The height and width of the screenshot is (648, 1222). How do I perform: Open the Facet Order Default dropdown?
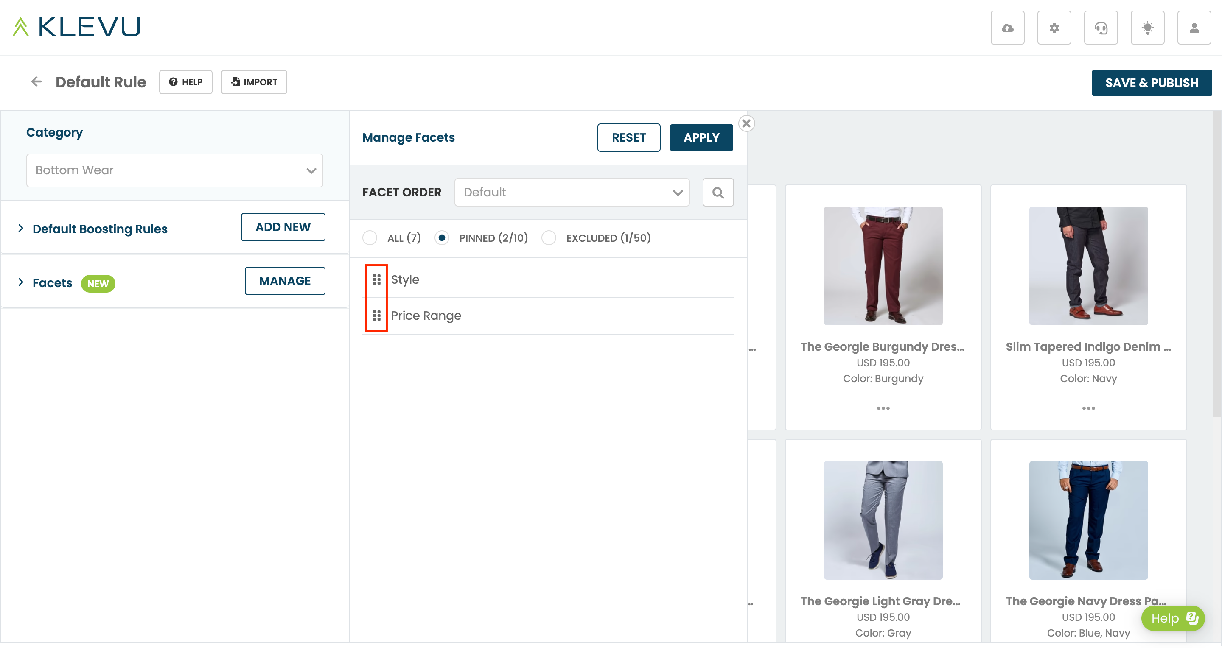(572, 193)
